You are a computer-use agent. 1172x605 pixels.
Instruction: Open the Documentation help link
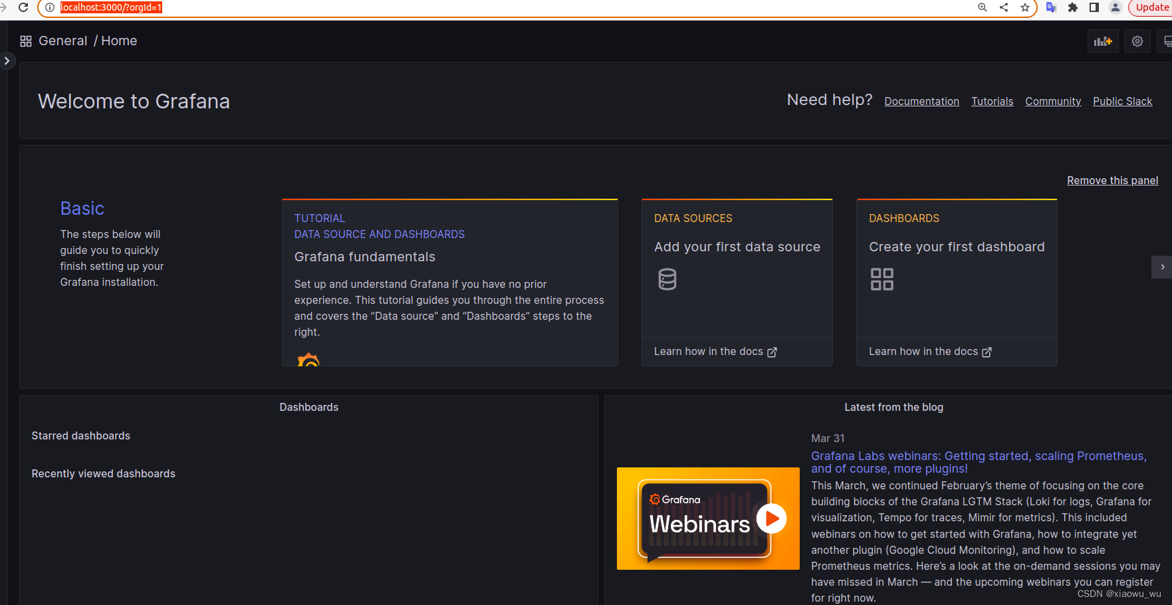pos(921,101)
